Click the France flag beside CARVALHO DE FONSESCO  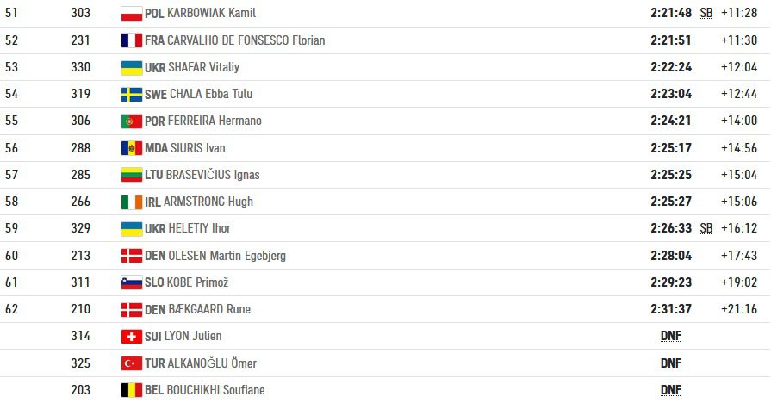pos(131,40)
